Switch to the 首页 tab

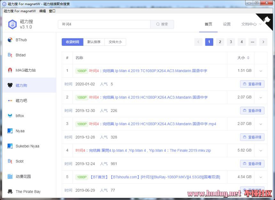pyautogui.click(x=208, y=24)
